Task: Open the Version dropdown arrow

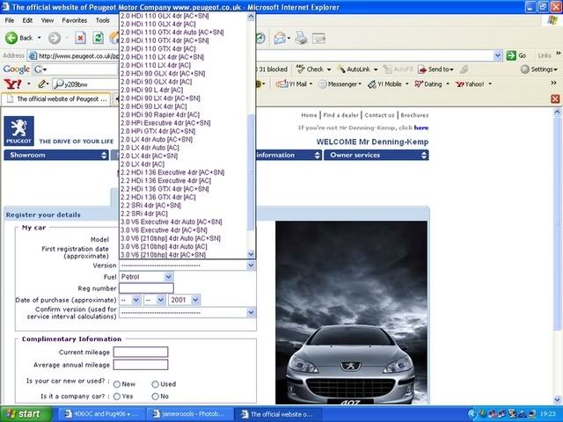Action: click(251, 266)
